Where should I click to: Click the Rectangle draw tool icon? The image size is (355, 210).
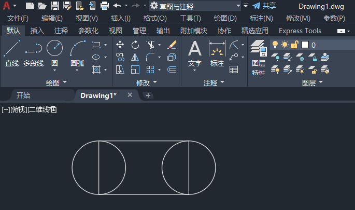96,45
